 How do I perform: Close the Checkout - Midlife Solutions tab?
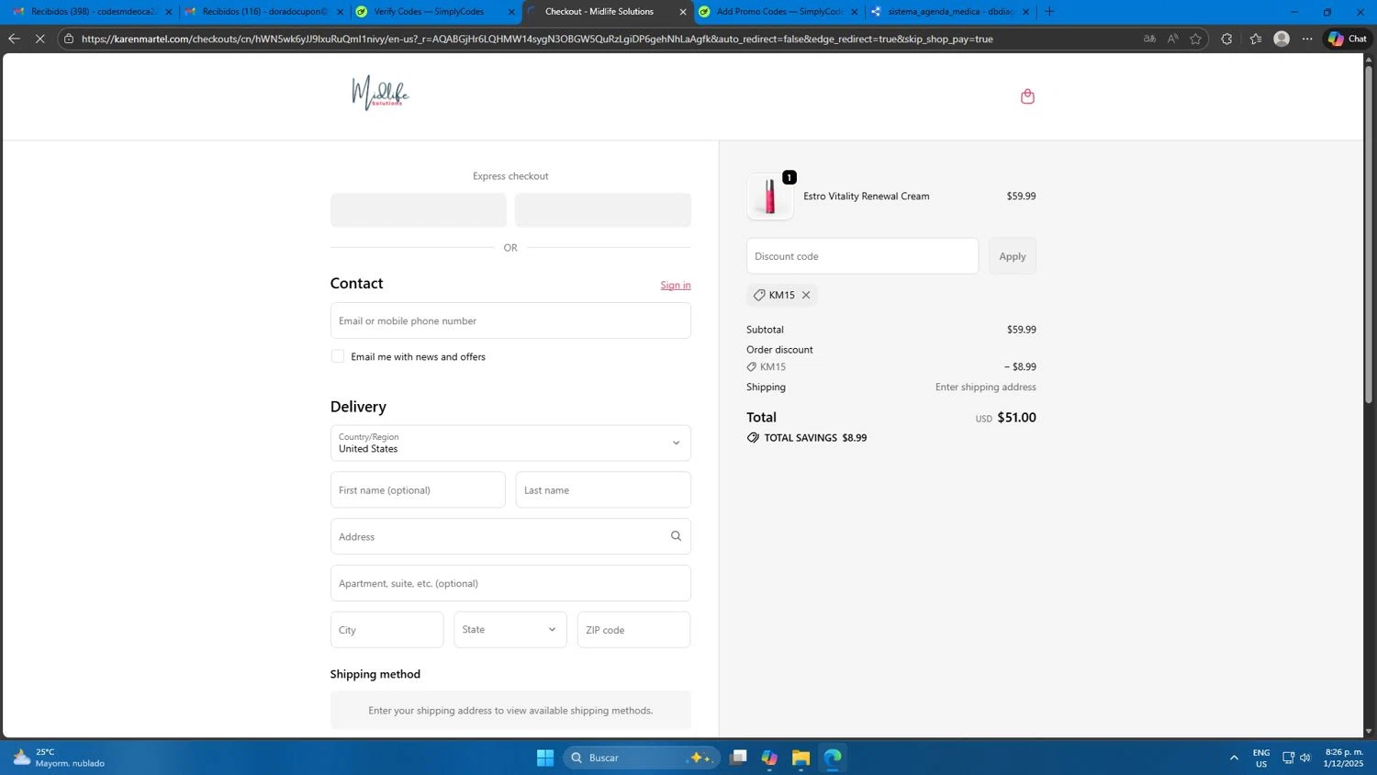click(x=682, y=12)
